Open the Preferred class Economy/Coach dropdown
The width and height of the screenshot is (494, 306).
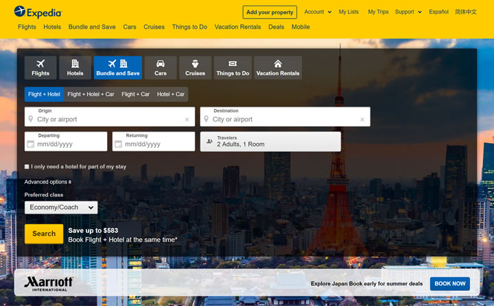click(61, 207)
